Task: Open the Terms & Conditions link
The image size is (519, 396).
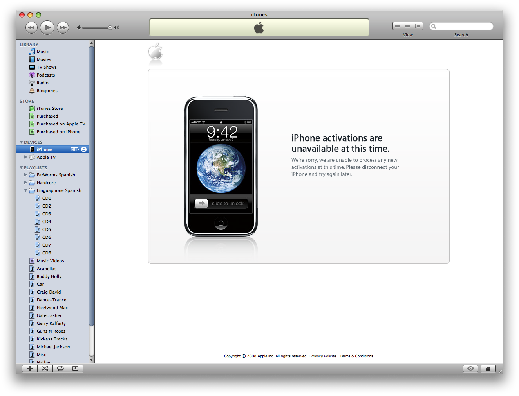Action: tap(356, 356)
